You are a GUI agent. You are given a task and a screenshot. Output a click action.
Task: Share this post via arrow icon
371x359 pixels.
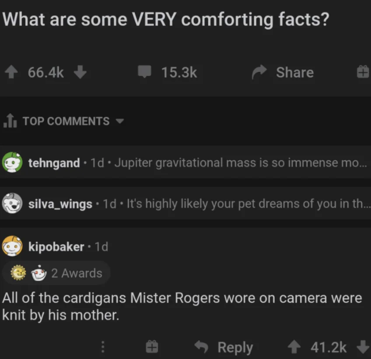pyautogui.click(x=259, y=73)
